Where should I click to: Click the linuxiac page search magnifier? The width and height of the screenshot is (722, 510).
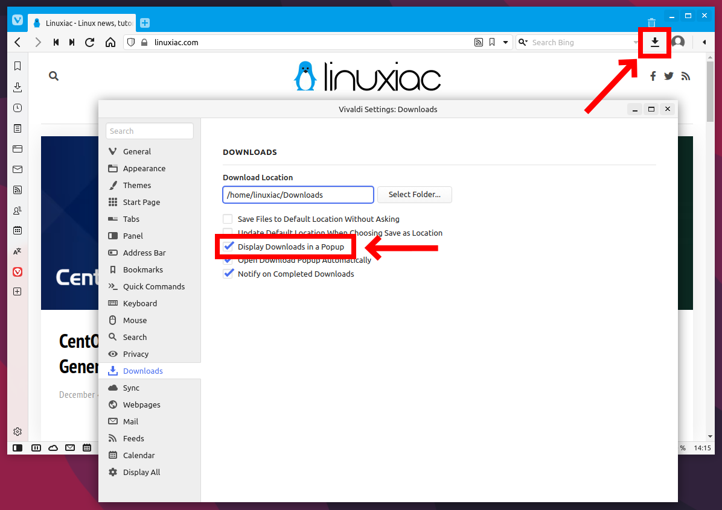[54, 76]
